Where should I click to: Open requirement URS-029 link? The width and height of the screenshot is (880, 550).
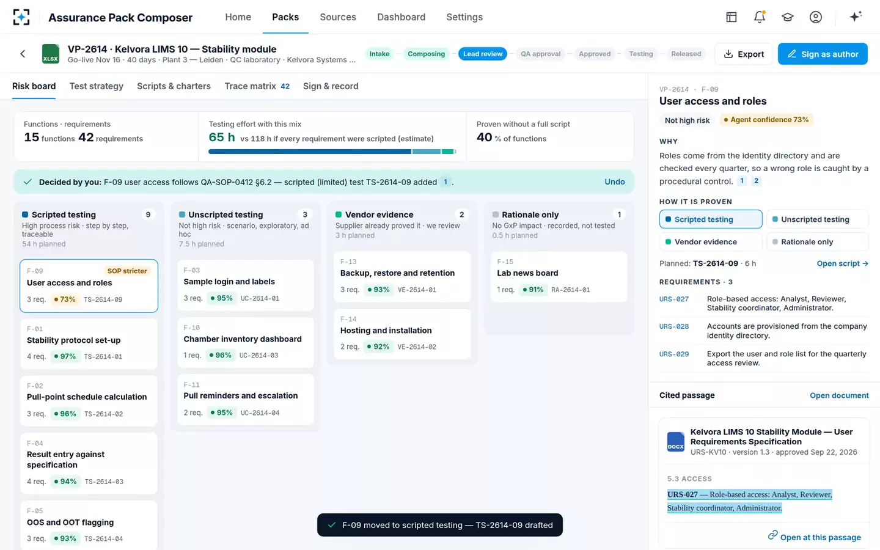pyautogui.click(x=674, y=354)
